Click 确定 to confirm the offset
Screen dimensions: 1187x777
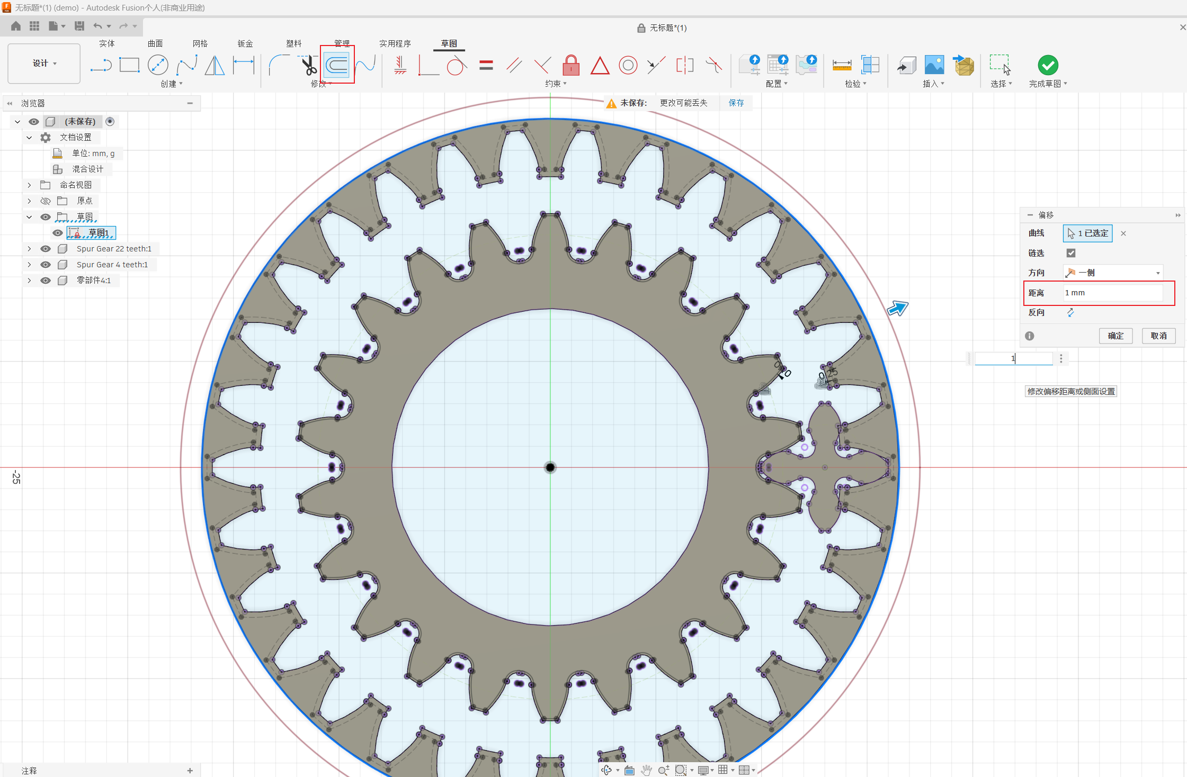coord(1115,336)
